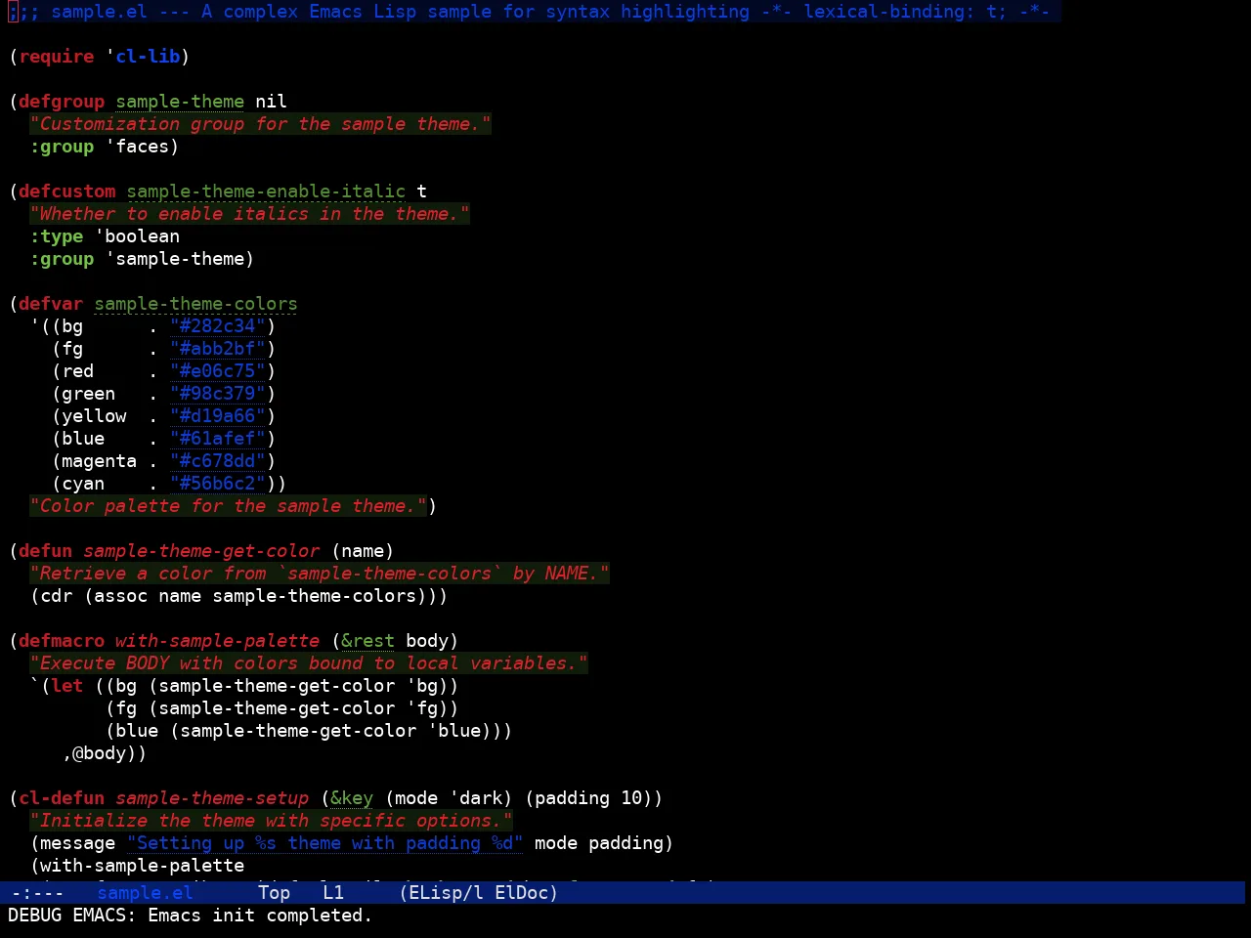Click the Top position indicator in mode line
Viewport: 1251px width, 938px height.
[x=275, y=892]
